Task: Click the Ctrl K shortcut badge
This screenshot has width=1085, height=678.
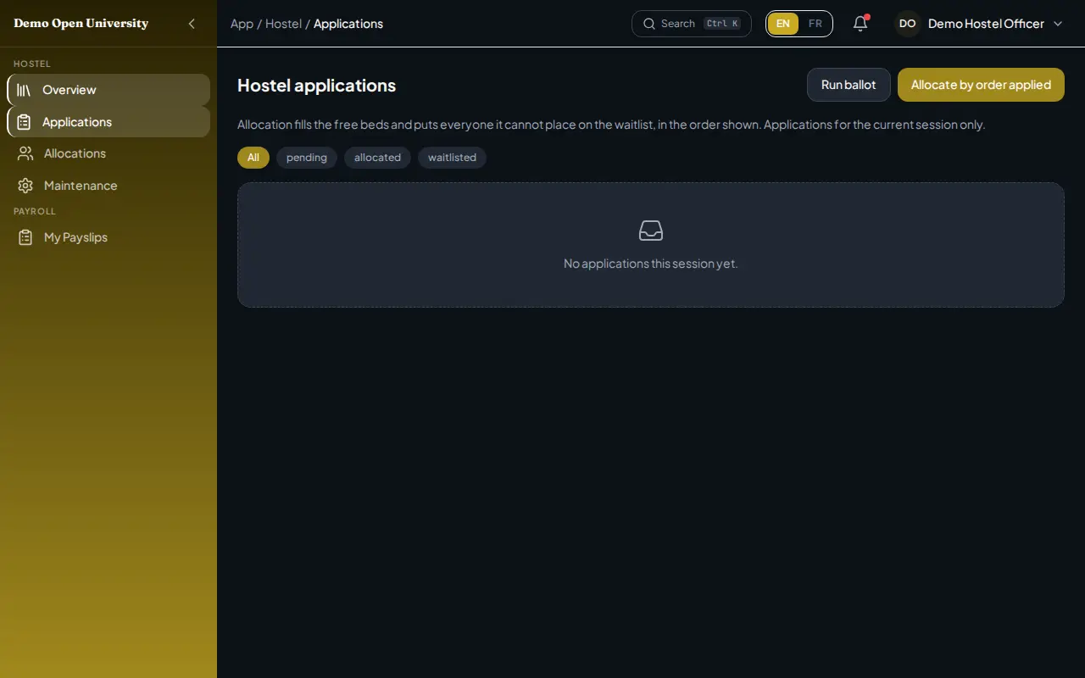Action: [x=722, y=24]
